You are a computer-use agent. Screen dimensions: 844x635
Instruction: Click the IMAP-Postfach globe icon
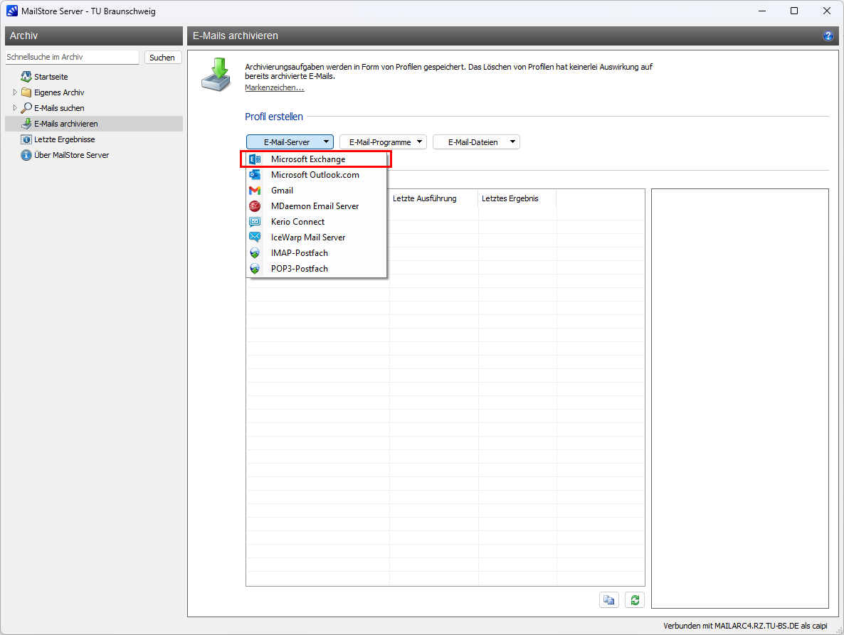pyautogui.click(x=255, y=252)
